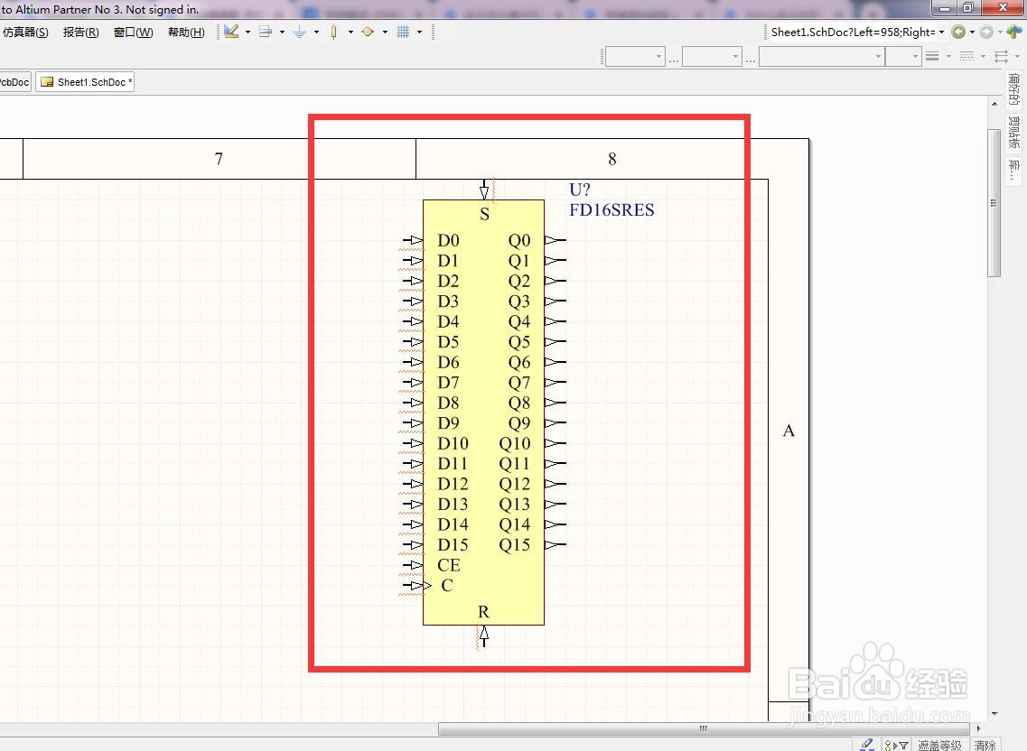Click the D0 input pin
The image size is (1027, 751).
414,240
